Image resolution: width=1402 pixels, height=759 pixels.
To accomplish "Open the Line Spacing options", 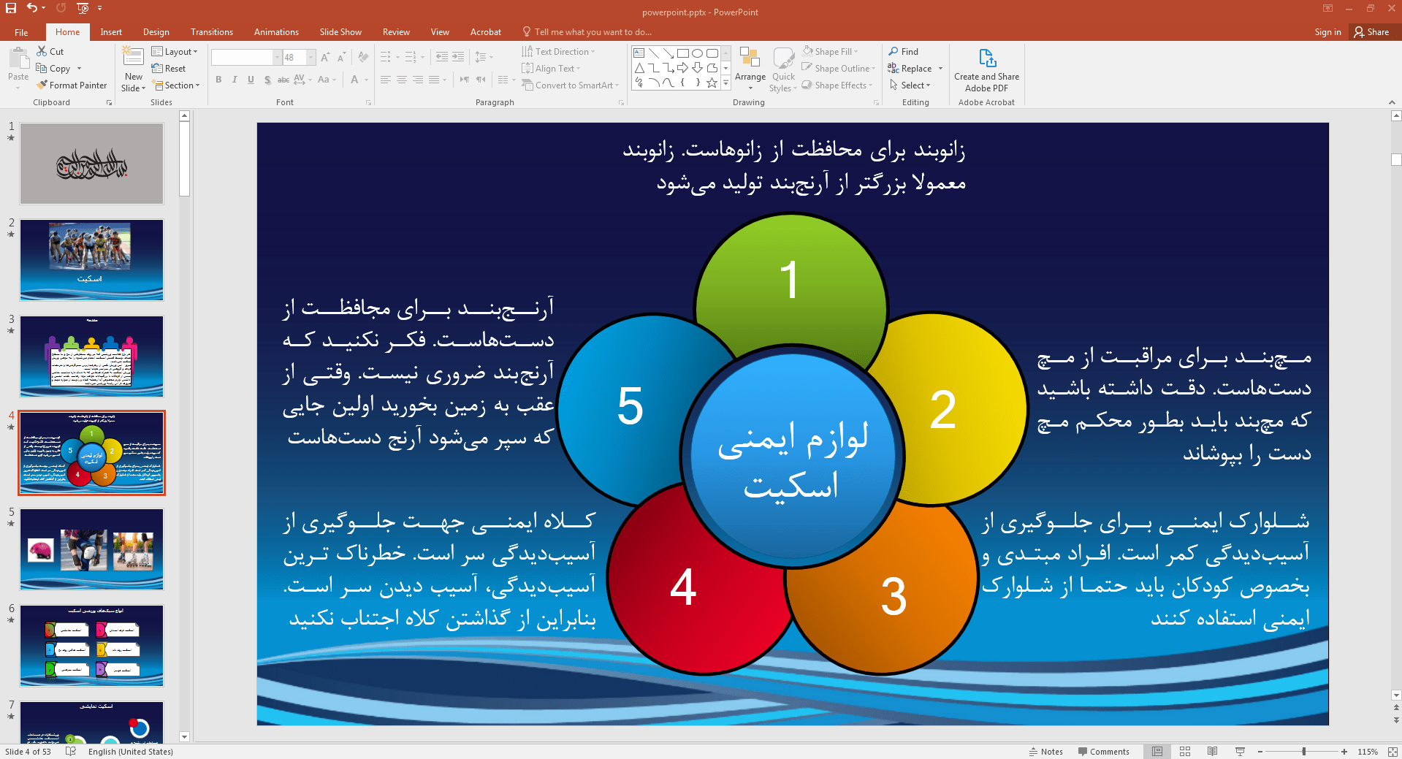I will click(484, 57).
